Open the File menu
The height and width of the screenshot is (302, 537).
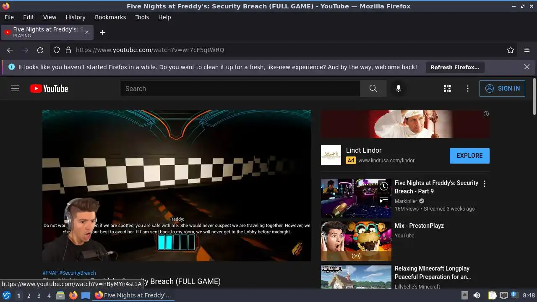coord(9,17)
